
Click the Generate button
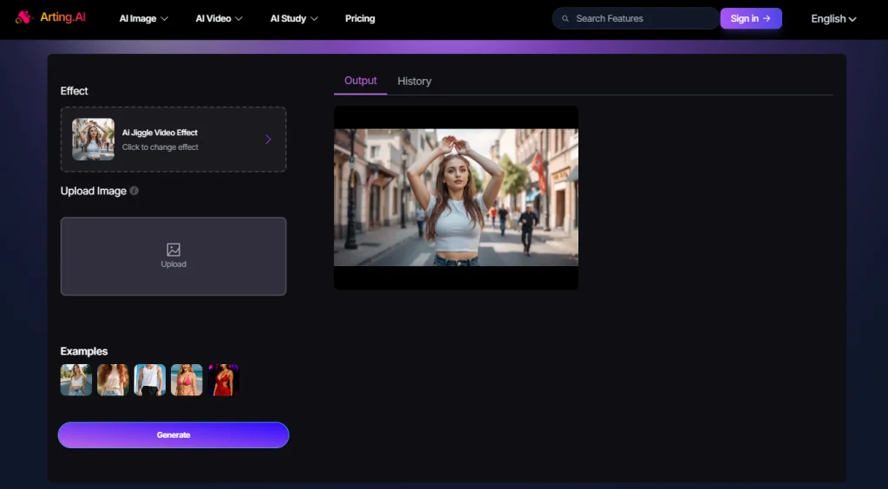click(173, 435)
